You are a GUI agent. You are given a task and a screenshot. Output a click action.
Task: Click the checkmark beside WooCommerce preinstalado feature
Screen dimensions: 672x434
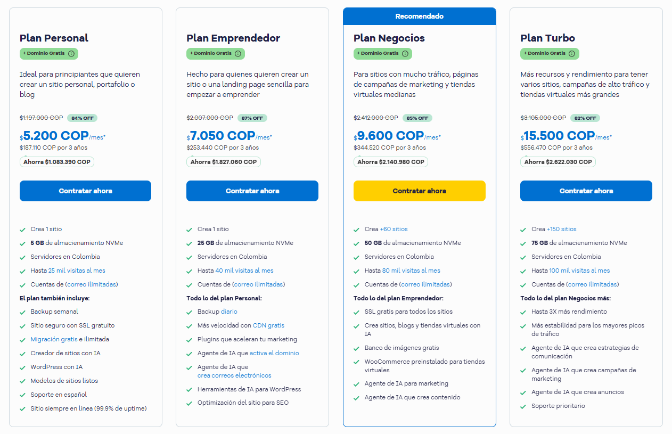click(356, 361)
